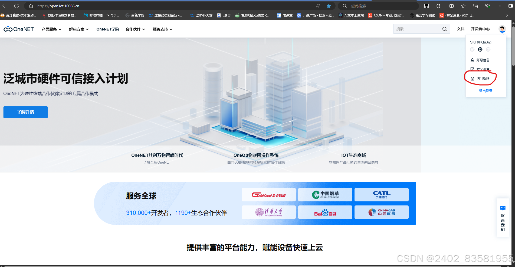Open the c语言 bookmark

(x=224, y=15)
